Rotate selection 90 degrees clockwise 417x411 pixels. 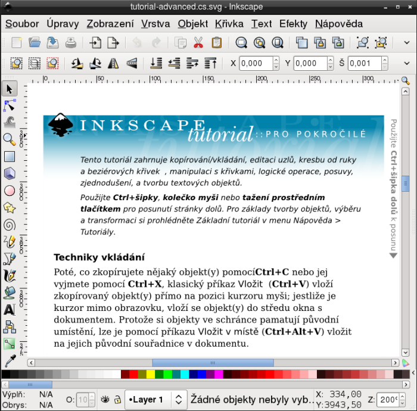[95, 63]
